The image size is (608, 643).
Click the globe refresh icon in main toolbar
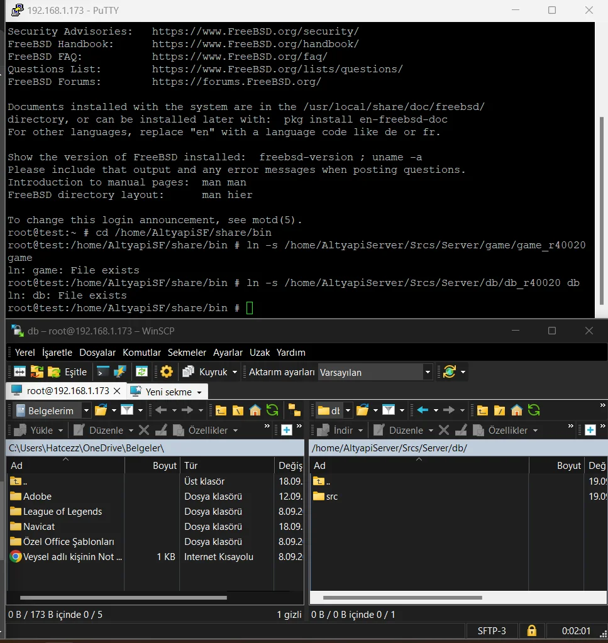[x=450, y=372]
